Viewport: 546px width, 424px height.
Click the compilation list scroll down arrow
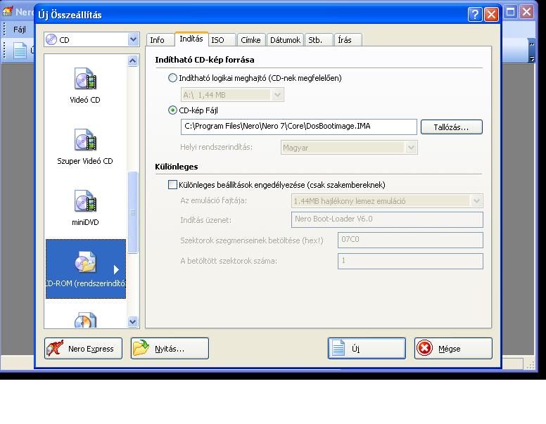(133, 321)
